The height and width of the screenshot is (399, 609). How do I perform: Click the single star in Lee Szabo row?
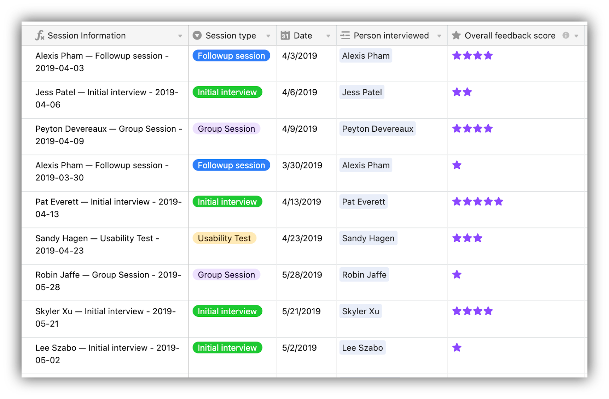[457, 347]
